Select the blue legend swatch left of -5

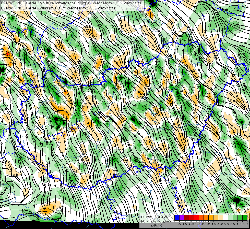(x=177, y=218)
